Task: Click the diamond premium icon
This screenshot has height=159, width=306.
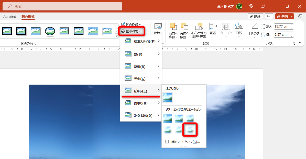Action: (251, 6)
